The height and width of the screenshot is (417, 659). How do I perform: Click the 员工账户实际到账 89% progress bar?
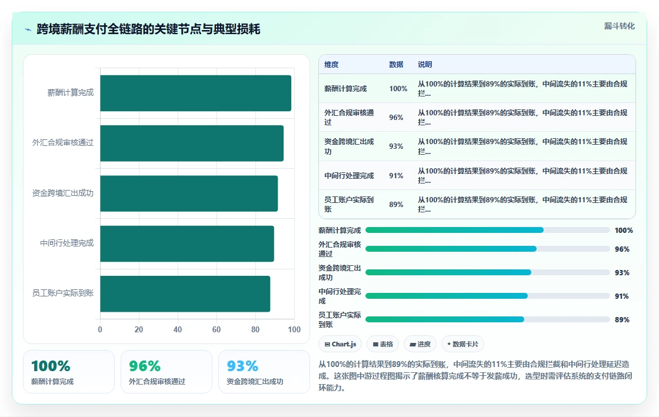488,319
